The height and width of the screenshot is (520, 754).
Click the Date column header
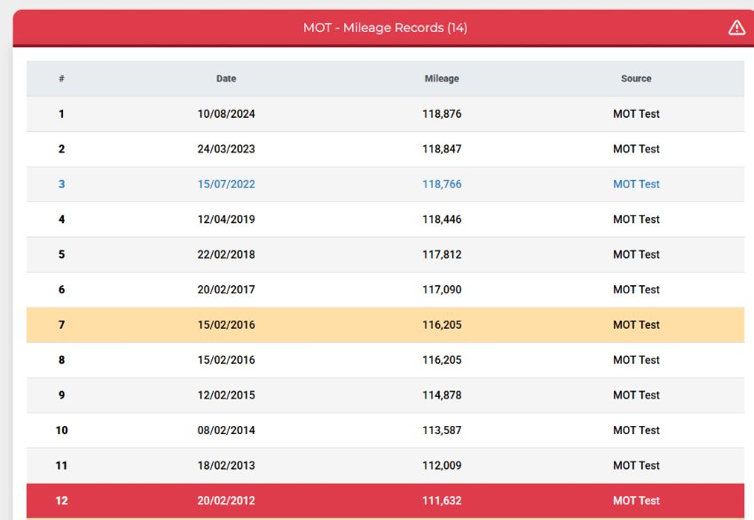pyautogui.click(x=226, y=78)
